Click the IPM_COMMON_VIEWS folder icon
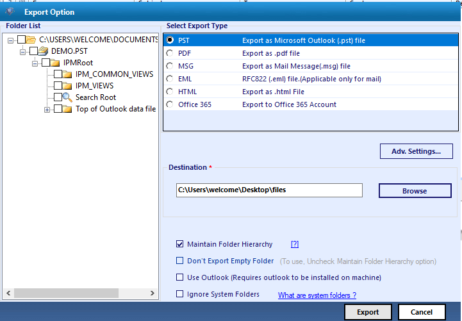The height and width of the screenshot is (321, 462). point(67,74)
